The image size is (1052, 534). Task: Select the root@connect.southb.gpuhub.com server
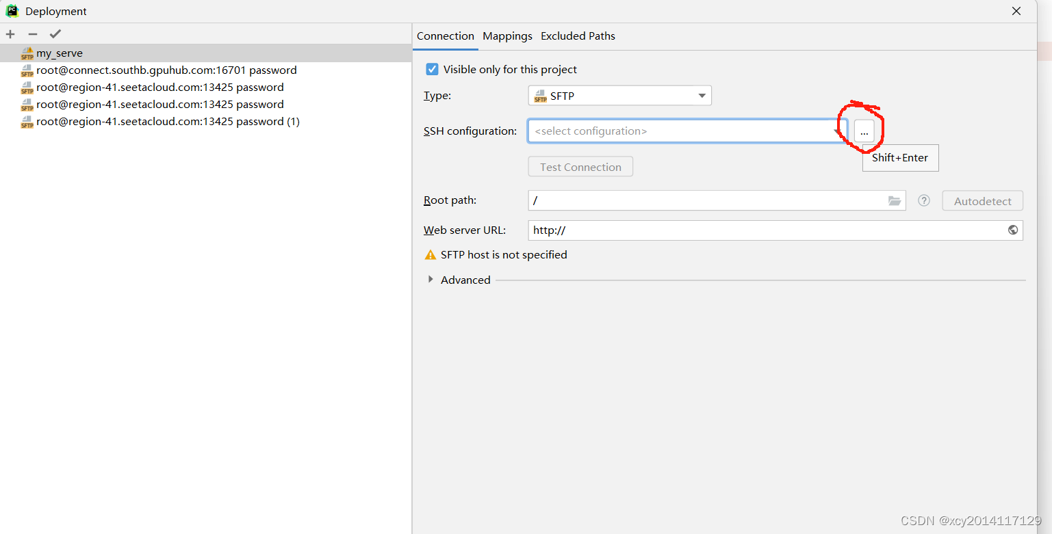pyautogui.click(x=167, y=70)
